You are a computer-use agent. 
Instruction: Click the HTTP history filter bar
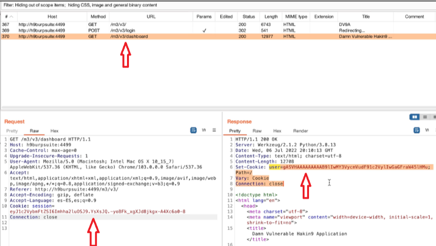tap(218, 5)
